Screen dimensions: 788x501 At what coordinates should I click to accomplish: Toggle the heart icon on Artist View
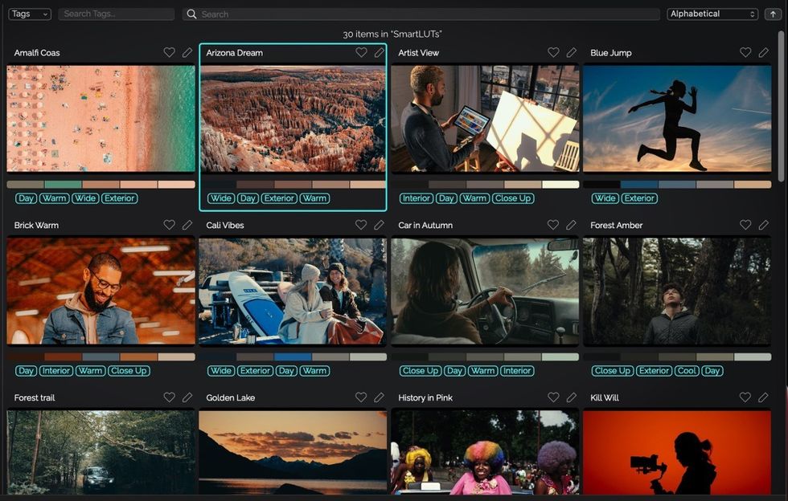point(553,52)
